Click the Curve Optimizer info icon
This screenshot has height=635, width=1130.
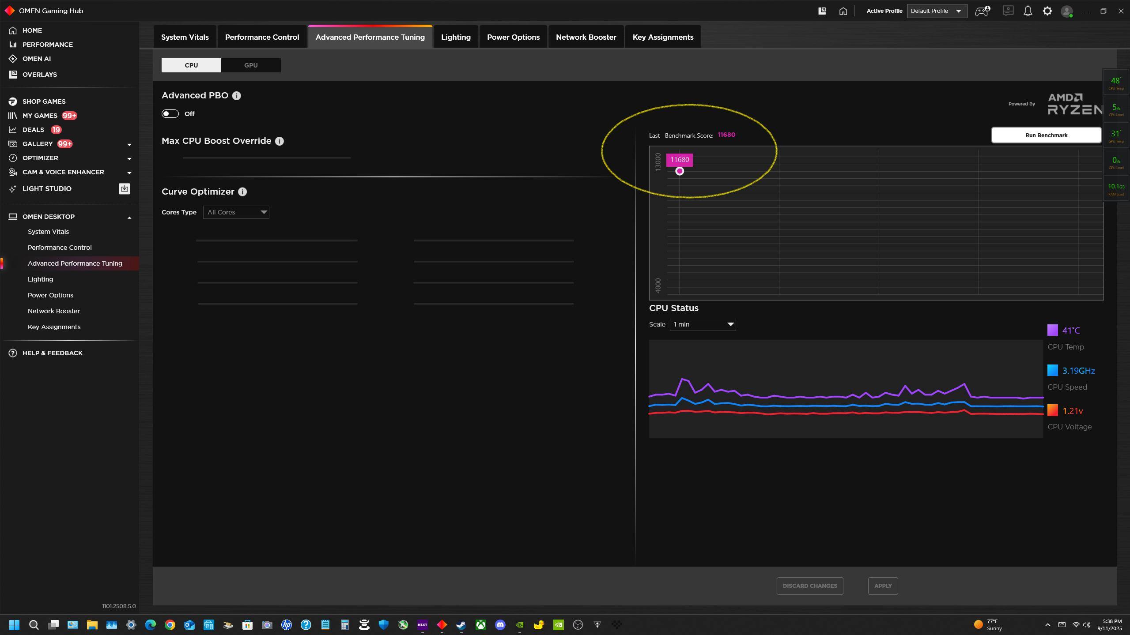242,192
